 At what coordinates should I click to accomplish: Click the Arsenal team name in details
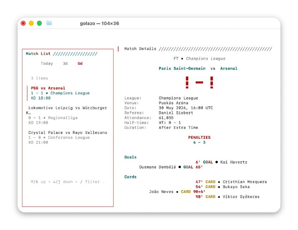point(229,68)
